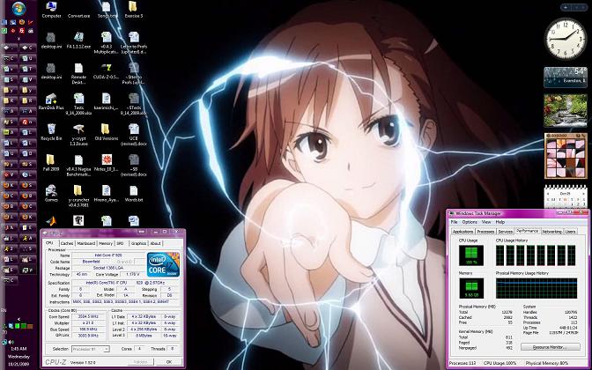The image size is (592, 370).
Task: Open the Memory tab in CPU-Z
Action: click(106, 242)
